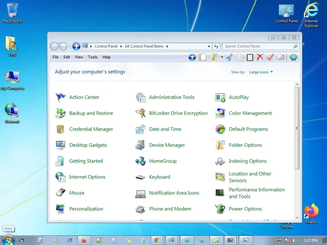The image size is (327, 245).
Task: Open the Color Management icon
Action: 220,113
